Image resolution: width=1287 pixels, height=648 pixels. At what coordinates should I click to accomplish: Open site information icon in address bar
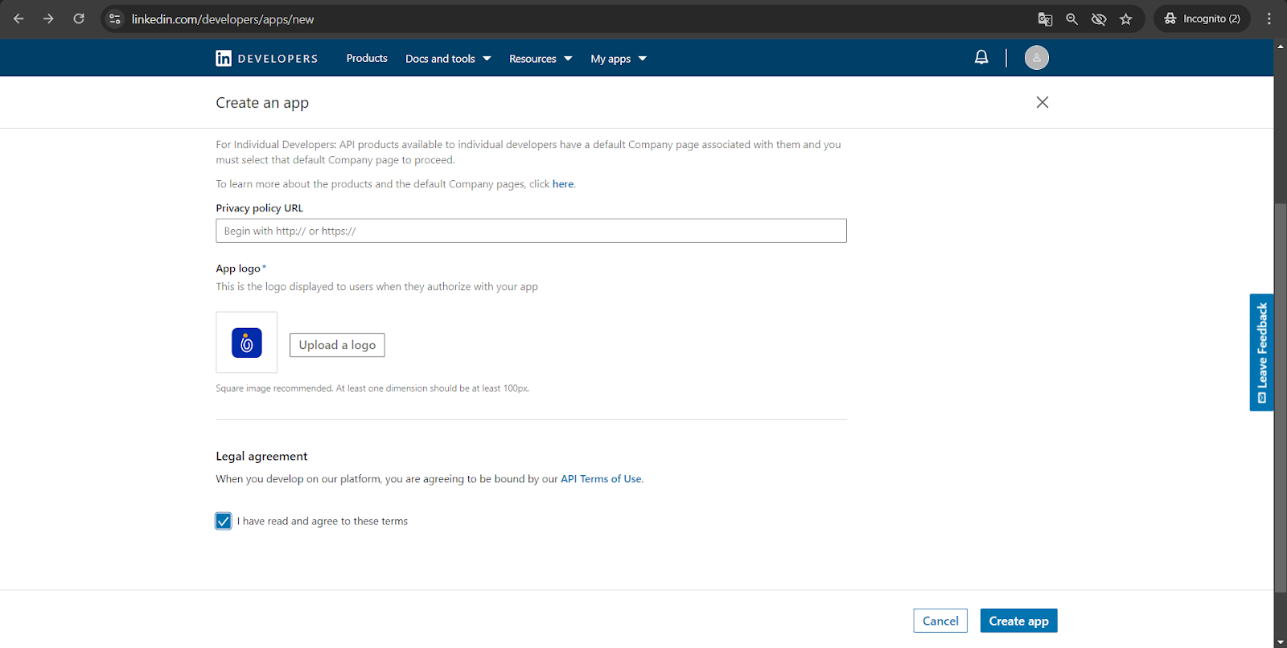[x=115, y=18]
